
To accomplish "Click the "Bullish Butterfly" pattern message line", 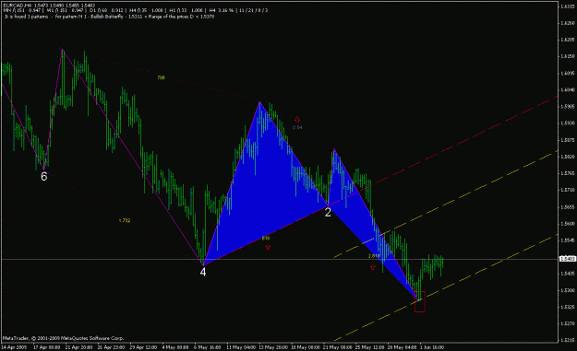I will [x=110, y=17].
